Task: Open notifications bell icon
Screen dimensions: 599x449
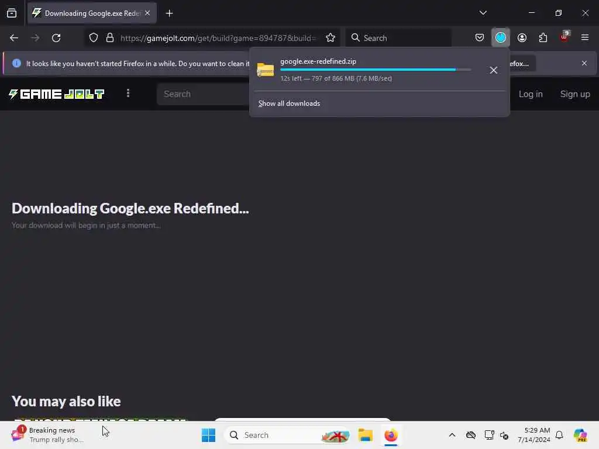Action: click(559, 435)
